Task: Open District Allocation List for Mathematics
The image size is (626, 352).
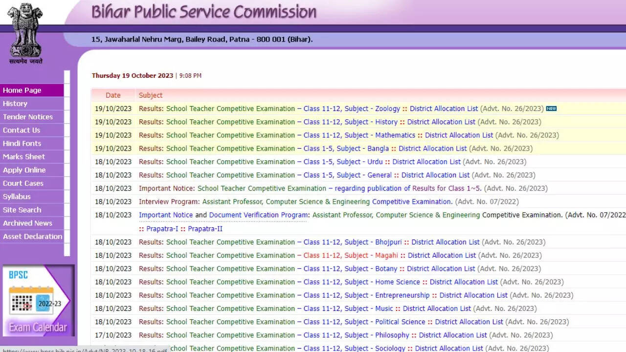Action: pyautogui.click(x=459, y=135)
